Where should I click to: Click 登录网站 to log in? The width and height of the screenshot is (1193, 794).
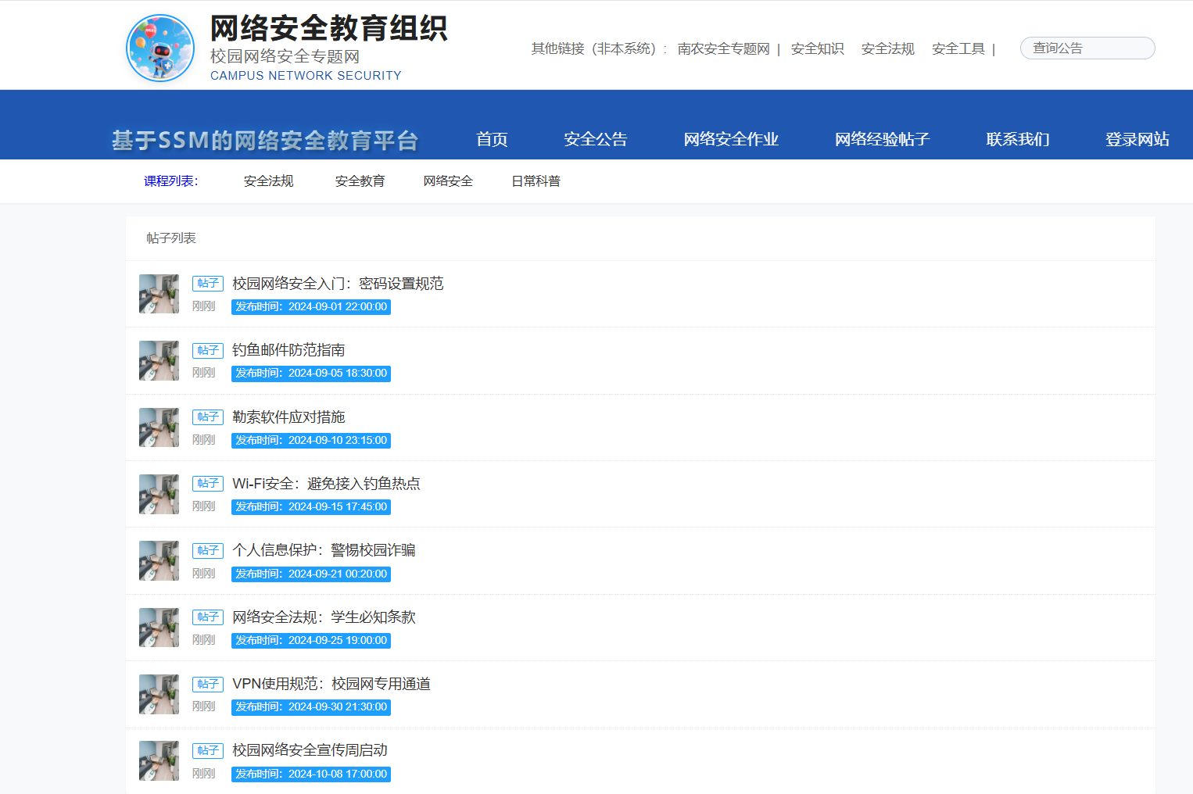[1137, 139]
